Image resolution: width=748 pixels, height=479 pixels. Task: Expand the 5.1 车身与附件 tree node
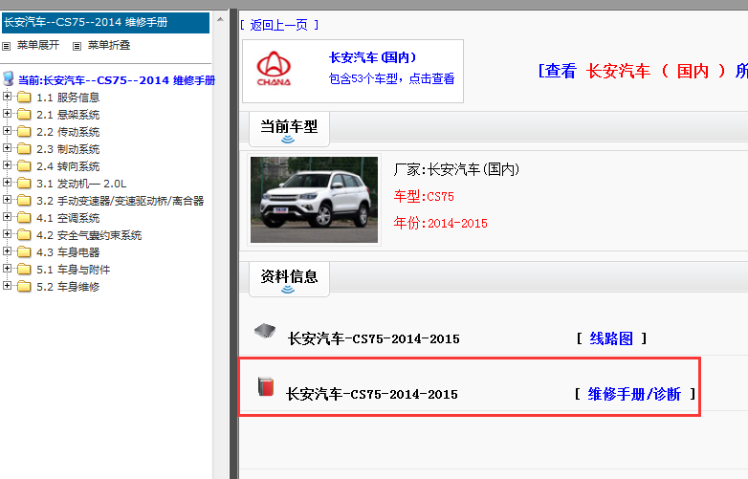[x=7, y=269]
